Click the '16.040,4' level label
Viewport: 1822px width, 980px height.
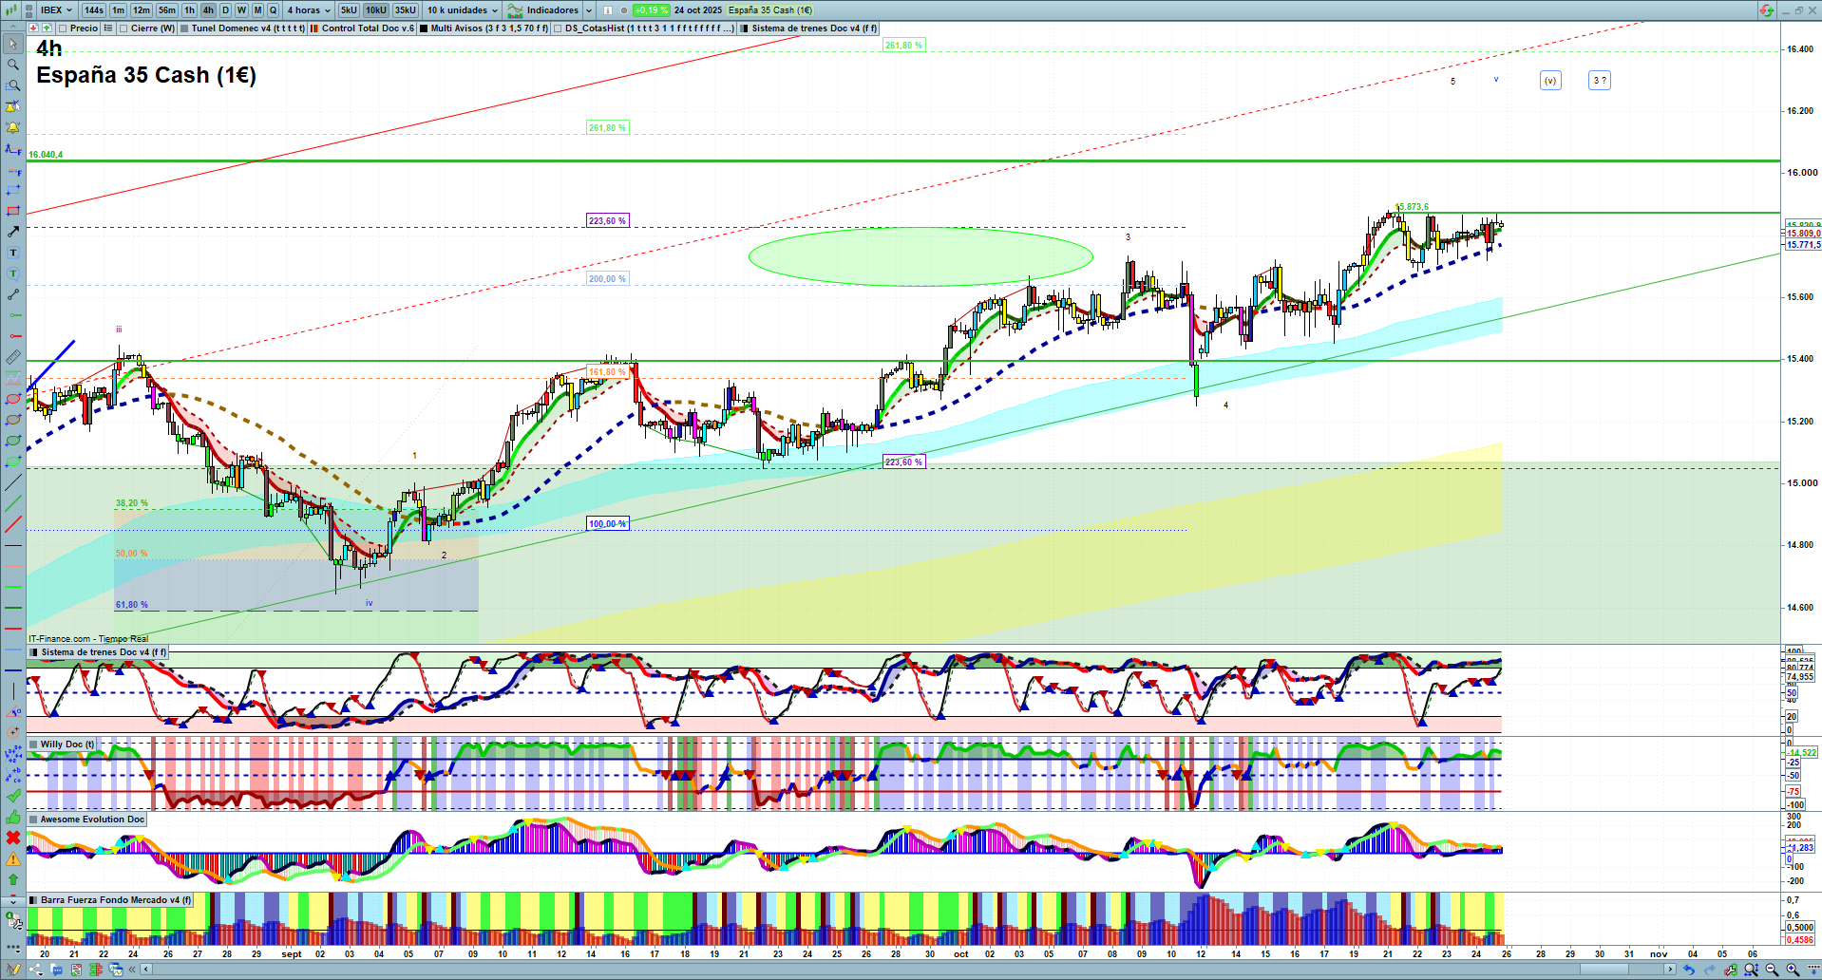[x=46, y=155]
